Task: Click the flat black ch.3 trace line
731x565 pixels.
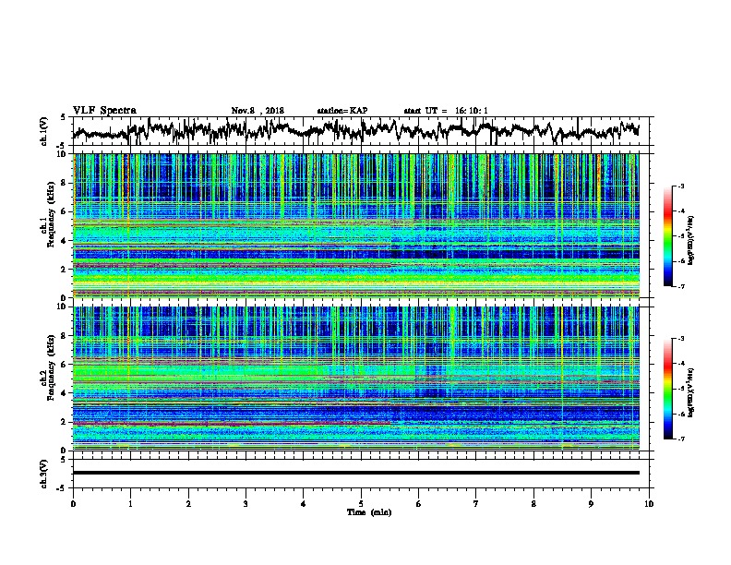Action: pos(355,473)
